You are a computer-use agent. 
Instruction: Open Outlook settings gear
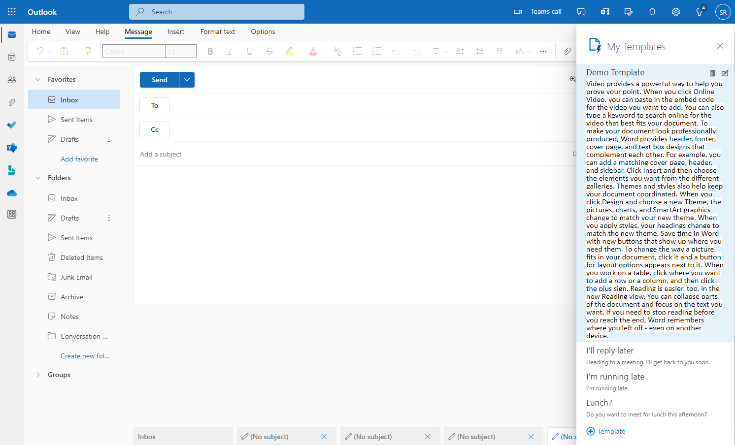tap(676, 12)
